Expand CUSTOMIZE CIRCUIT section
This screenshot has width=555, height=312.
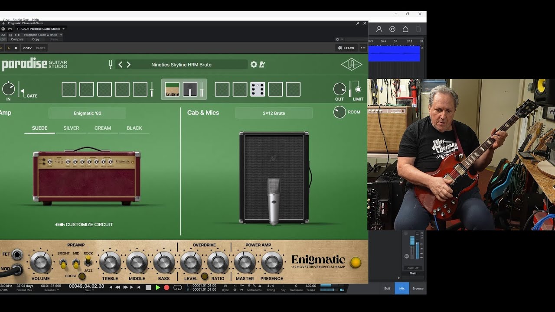point(84,224)
